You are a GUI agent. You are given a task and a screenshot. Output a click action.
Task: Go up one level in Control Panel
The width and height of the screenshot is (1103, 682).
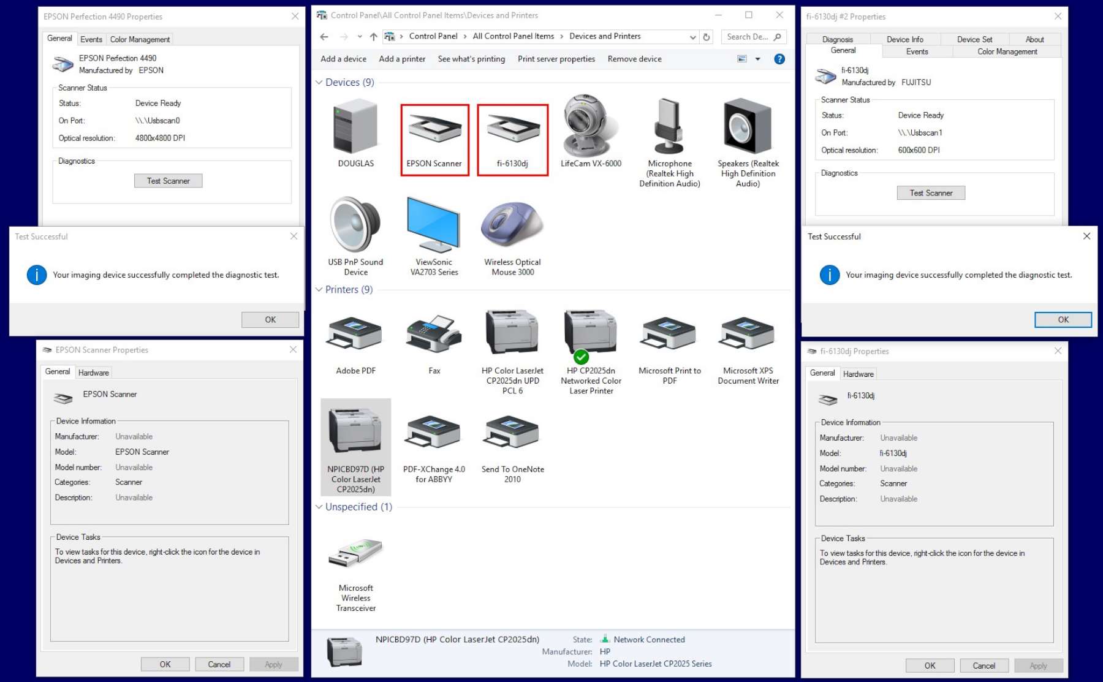(373, 37)
